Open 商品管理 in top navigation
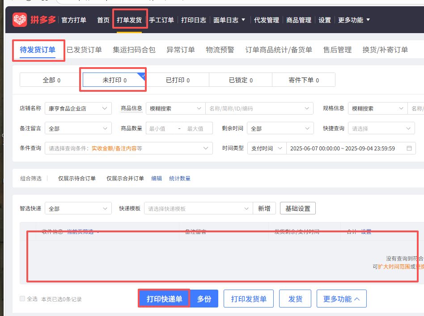 (299, 20)
